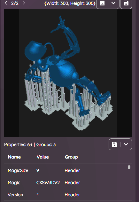Screen dimensions: 139x202
Task: Click the Header group cell in the Version row
Action: 72,195
